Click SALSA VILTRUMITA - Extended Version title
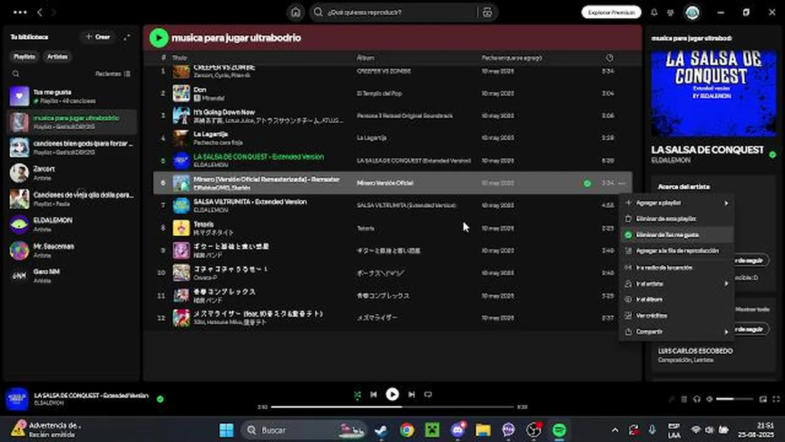The height and width of the screenshot is (442, 785). click(250, 201)
